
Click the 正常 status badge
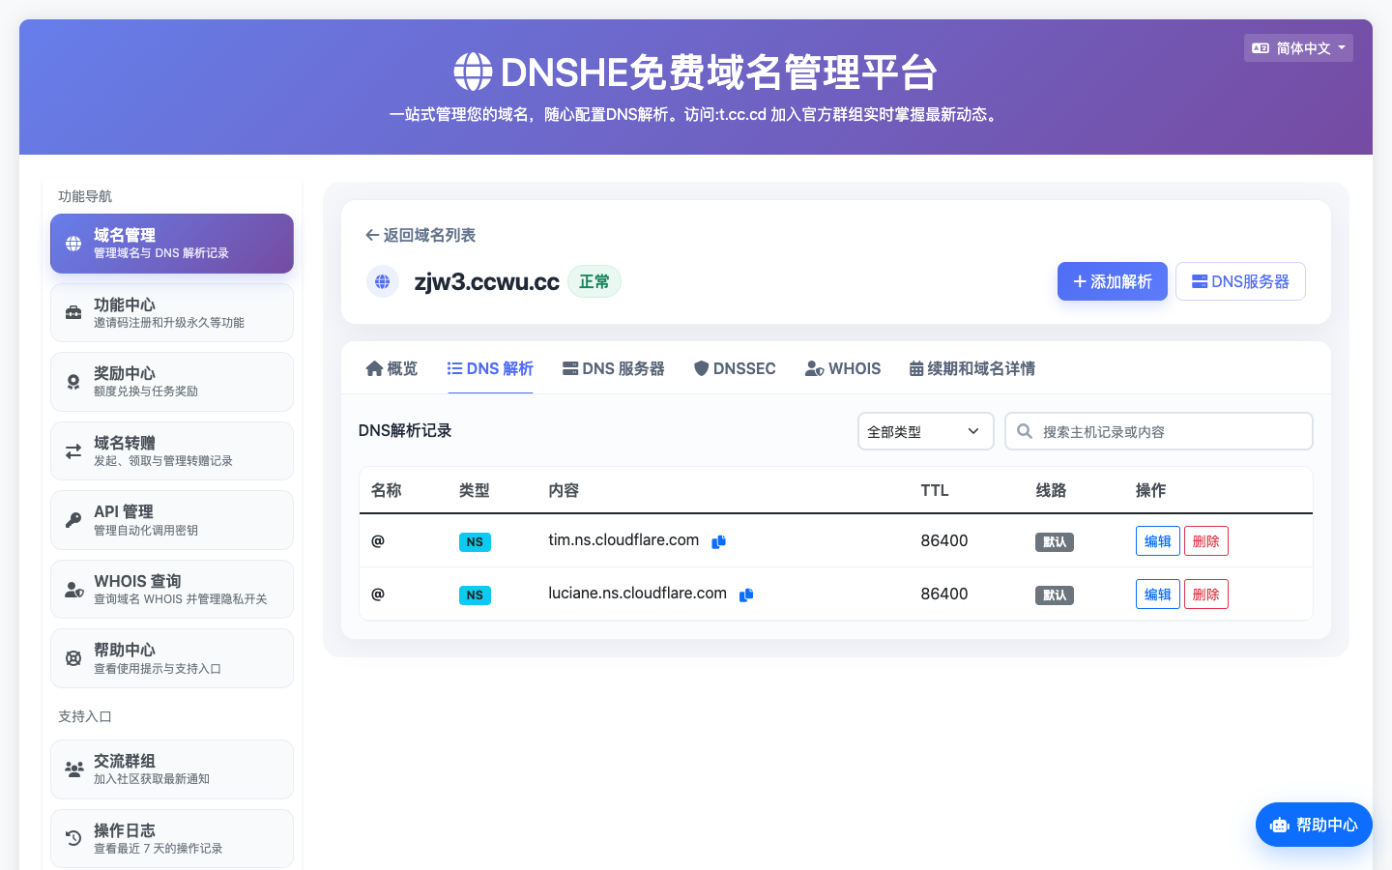[594, 281]
